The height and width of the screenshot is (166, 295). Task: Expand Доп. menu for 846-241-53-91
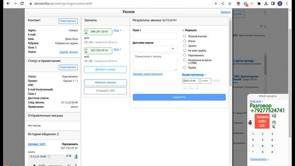click(x=117, y=30)
